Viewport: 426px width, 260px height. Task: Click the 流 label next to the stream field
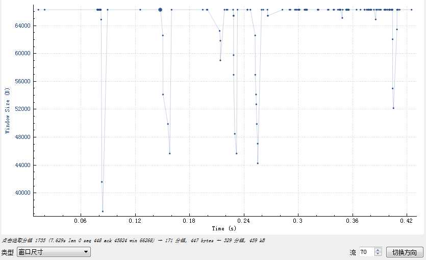[353, 252]
